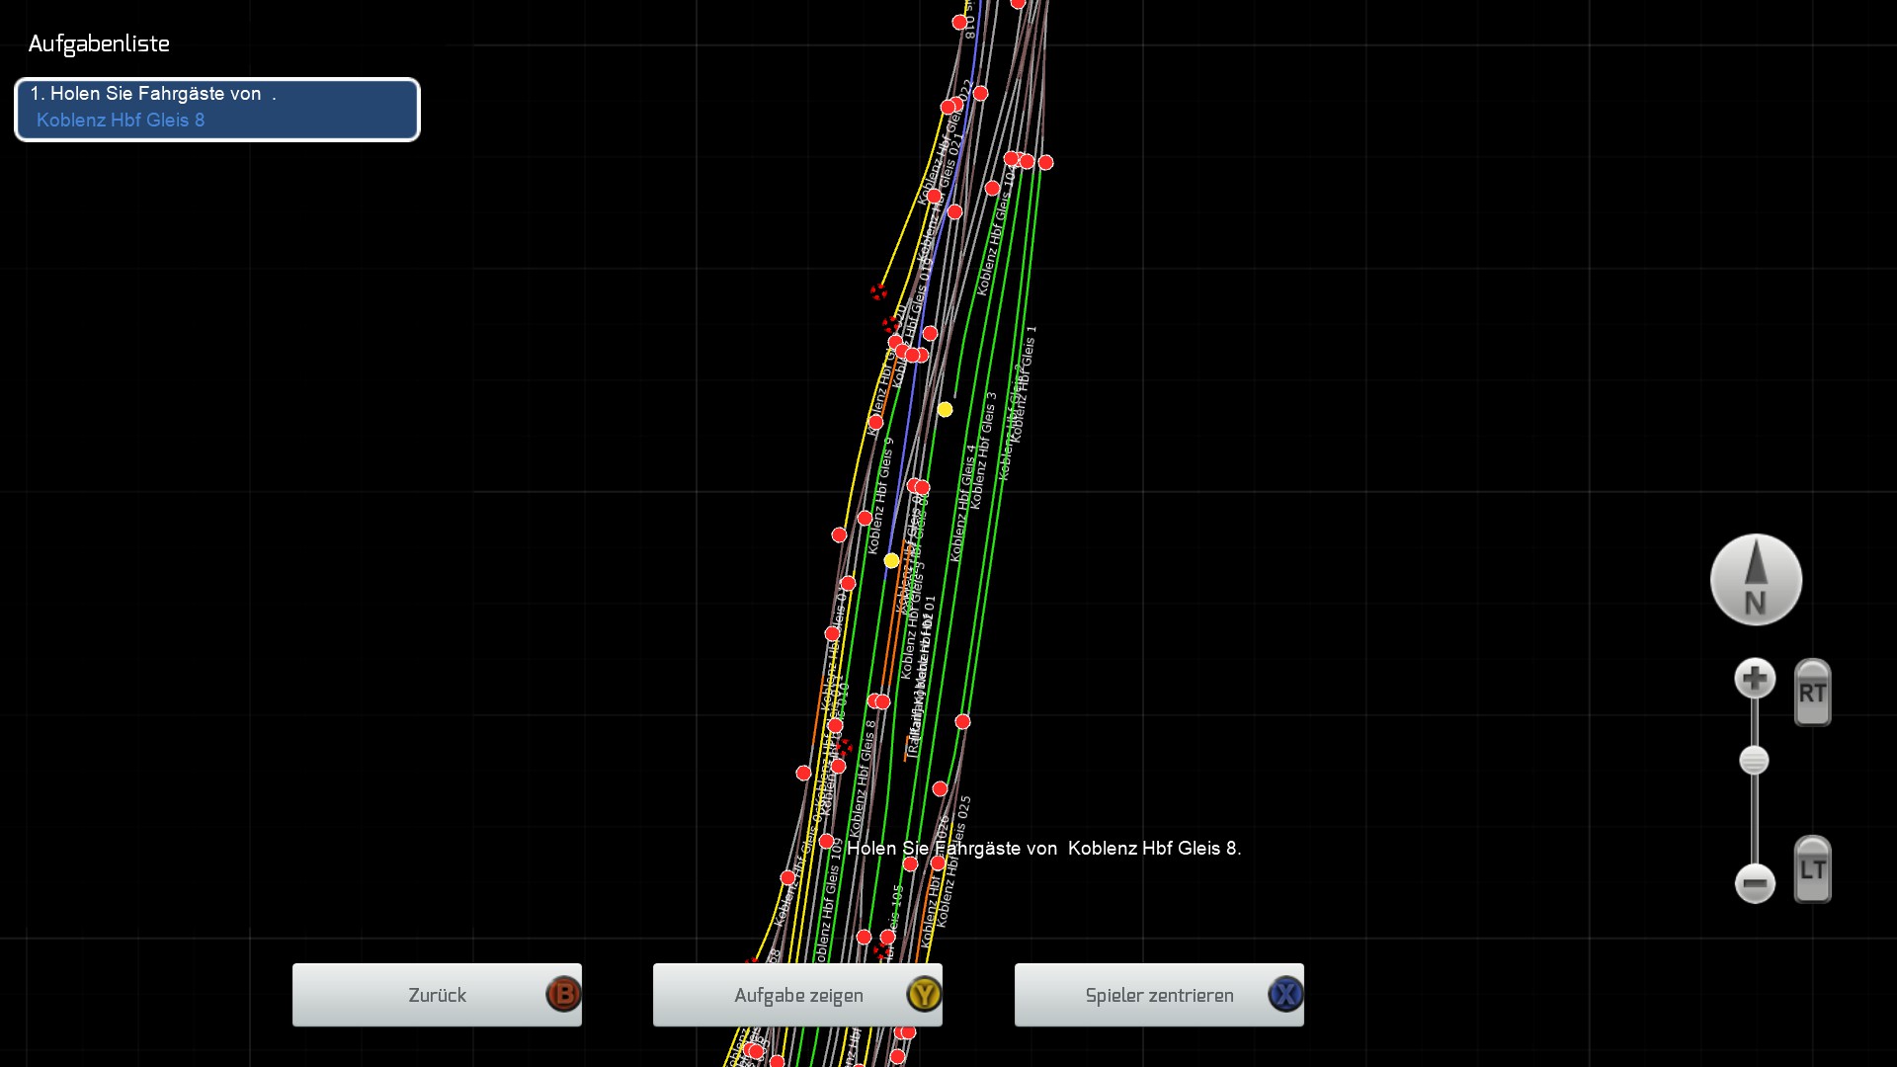Image resolution: width=1897 pixels, height=1067 pixels.
Task: Click the white task message over the map
Action: coord(1043,848)
